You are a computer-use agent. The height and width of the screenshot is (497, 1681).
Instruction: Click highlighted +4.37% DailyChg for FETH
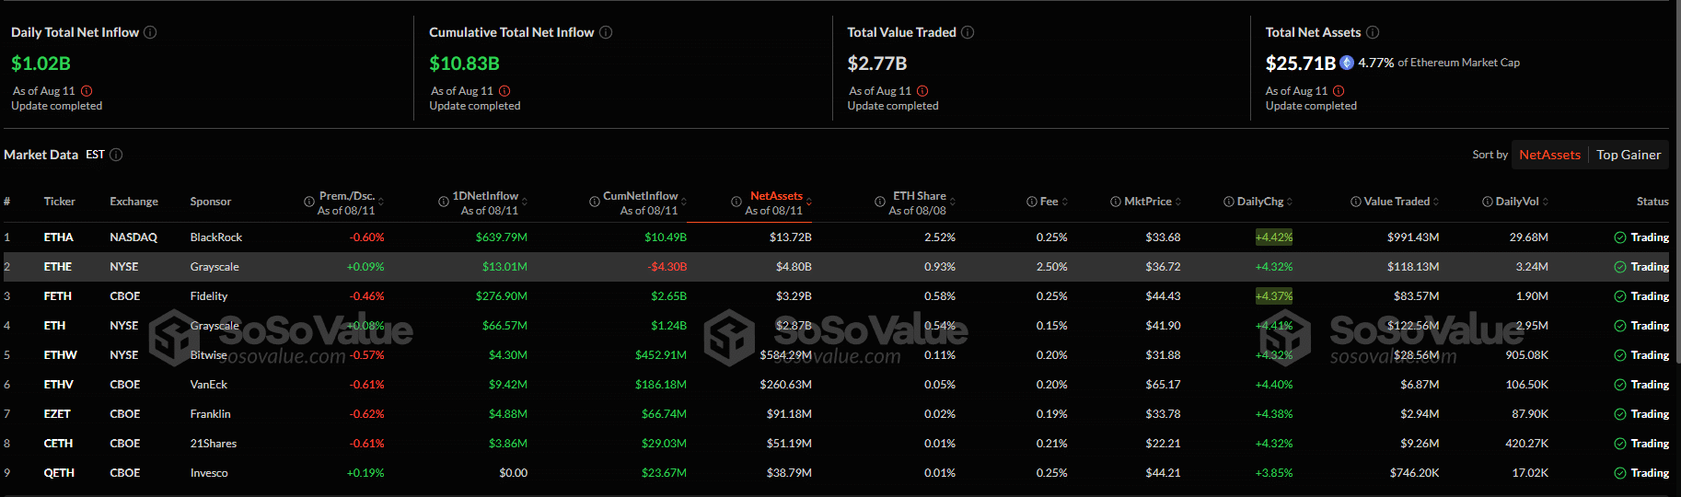pyautogui.click(x=1274, y=296)
